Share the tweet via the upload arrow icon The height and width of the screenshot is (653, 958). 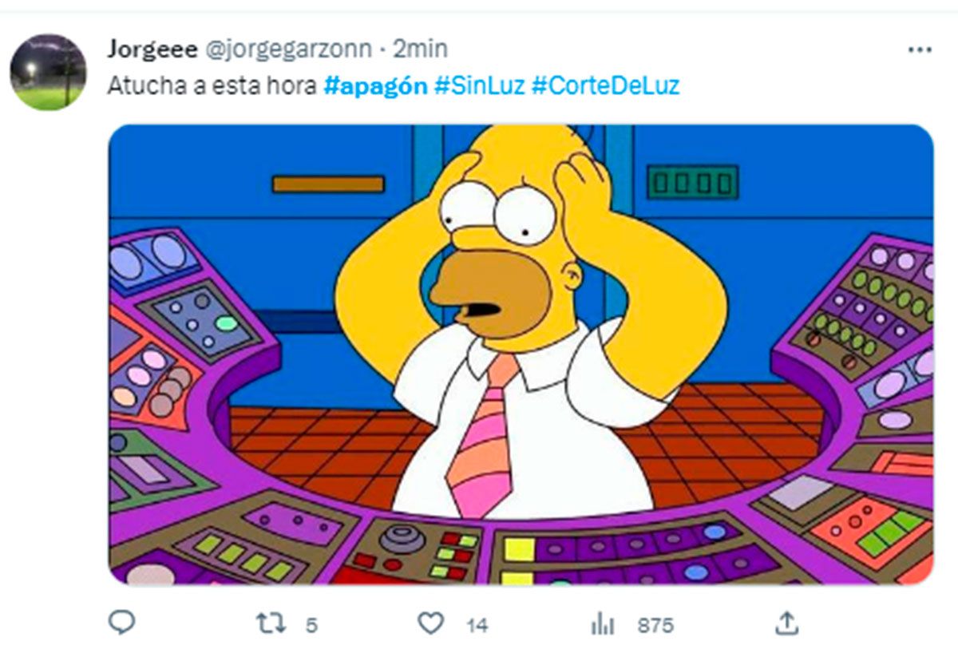[x=786, y=623]
